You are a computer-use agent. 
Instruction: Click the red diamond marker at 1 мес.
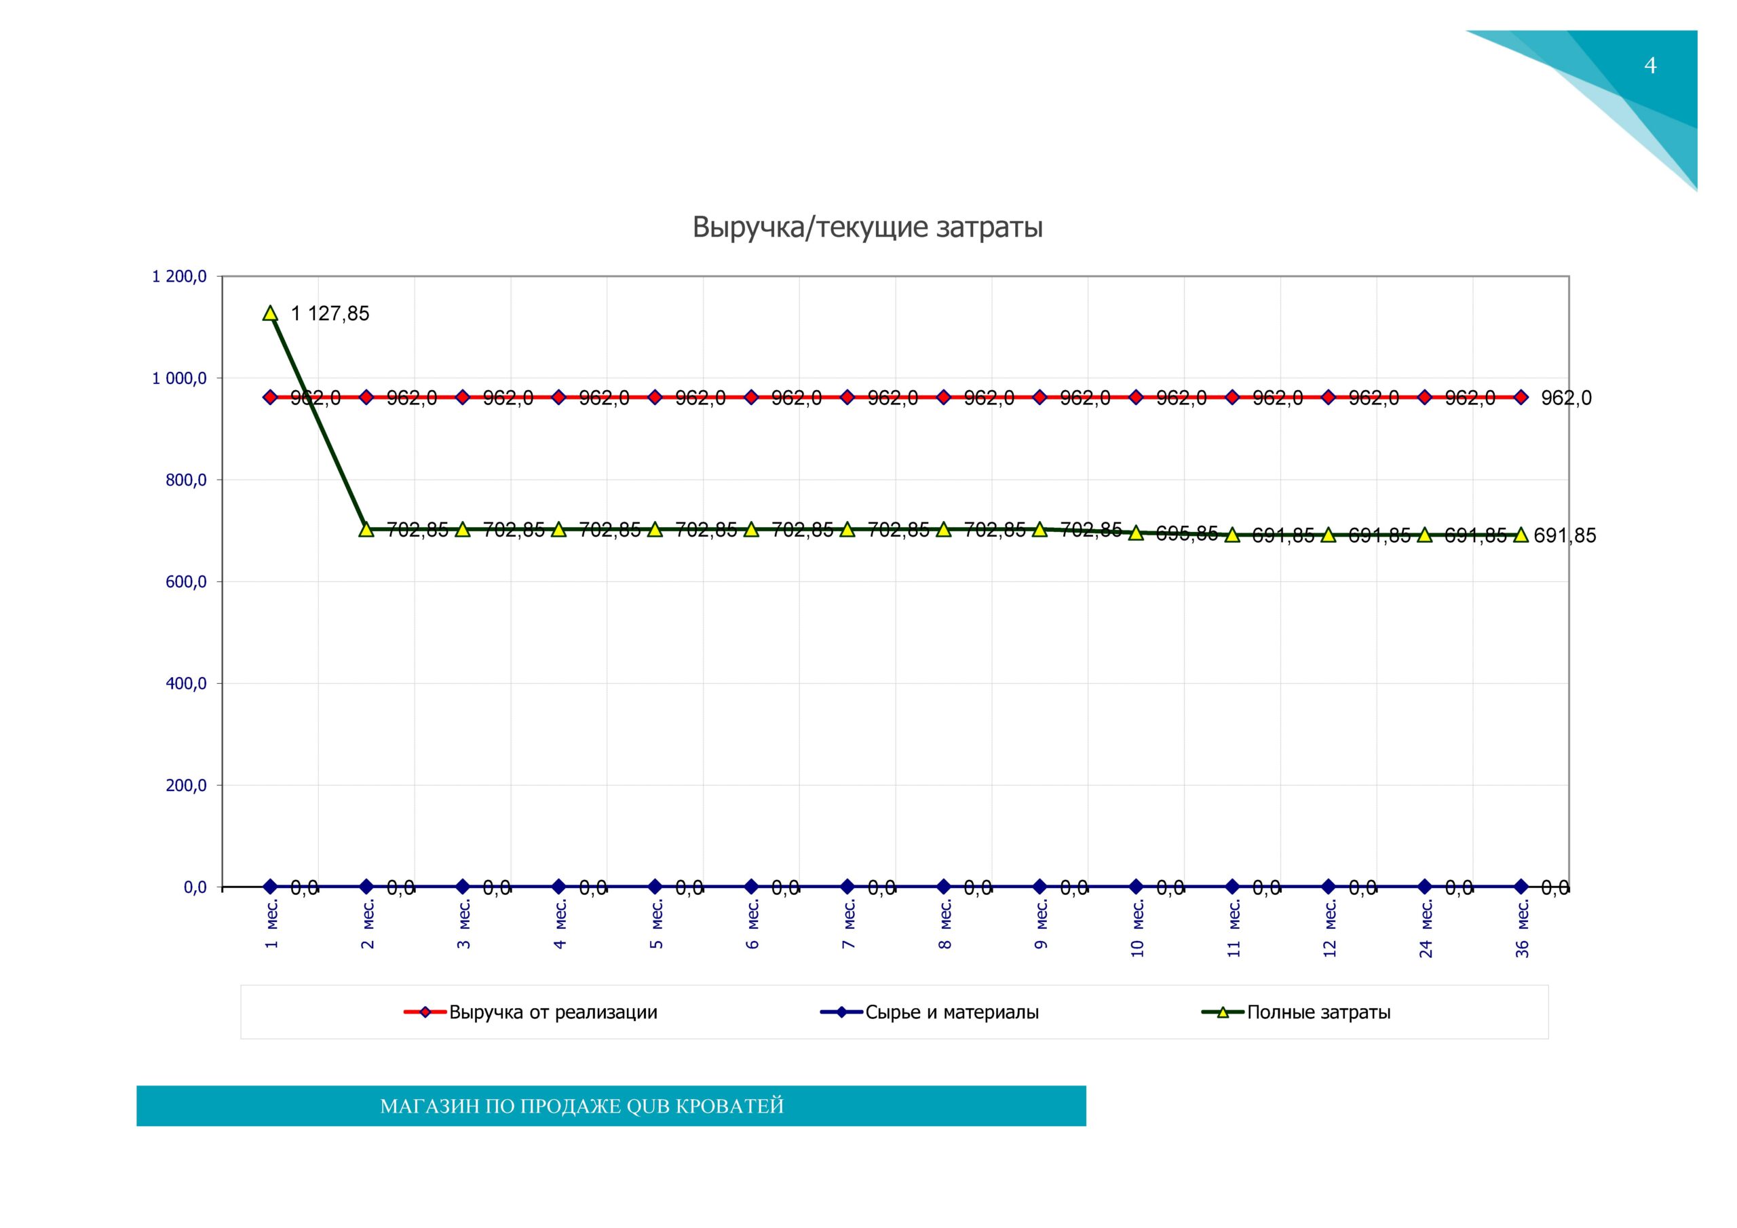[270, 397]
